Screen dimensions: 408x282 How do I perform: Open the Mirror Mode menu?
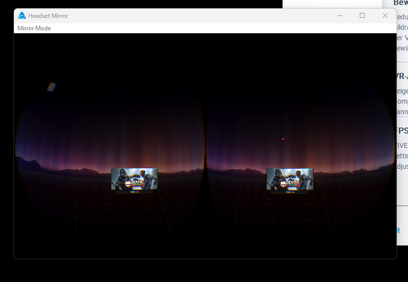[x=34, y=28]
